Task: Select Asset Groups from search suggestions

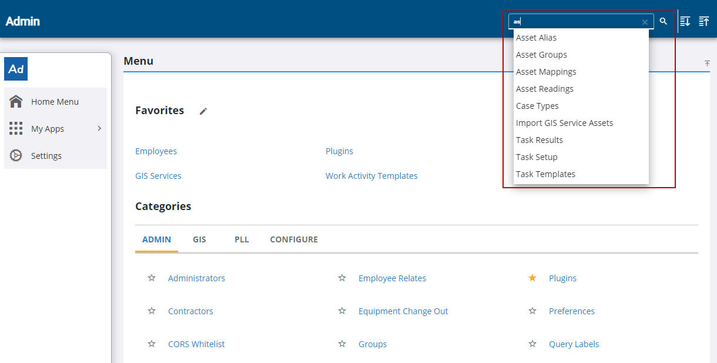Action: tap(541, 54)
